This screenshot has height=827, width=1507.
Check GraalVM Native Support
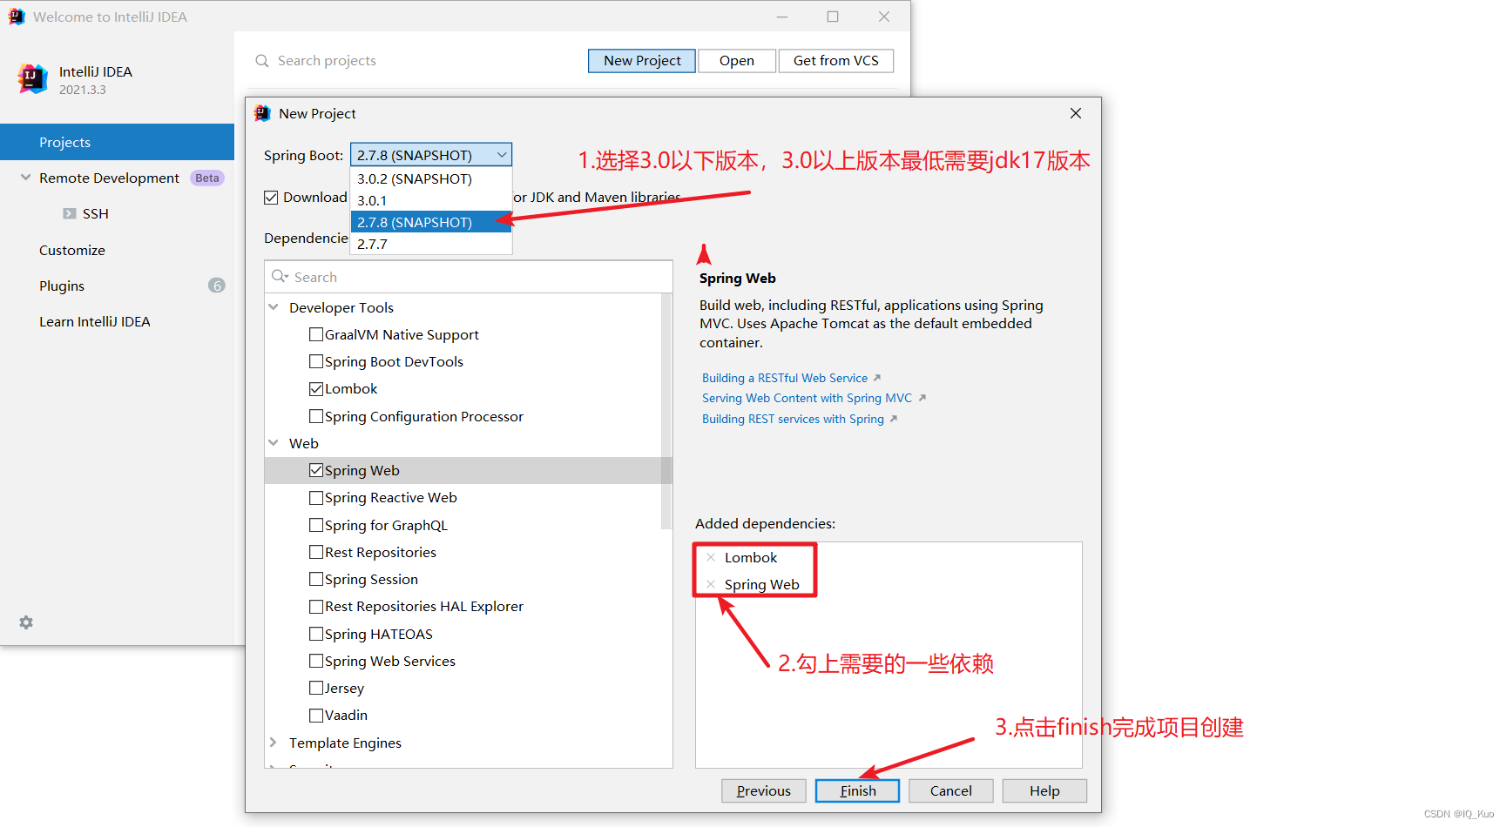[316, 334]
